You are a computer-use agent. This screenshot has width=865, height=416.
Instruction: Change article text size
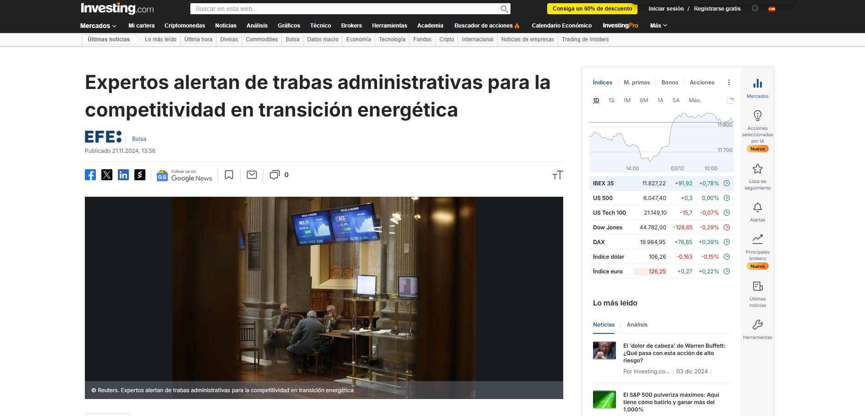click(x=557, y=175)
